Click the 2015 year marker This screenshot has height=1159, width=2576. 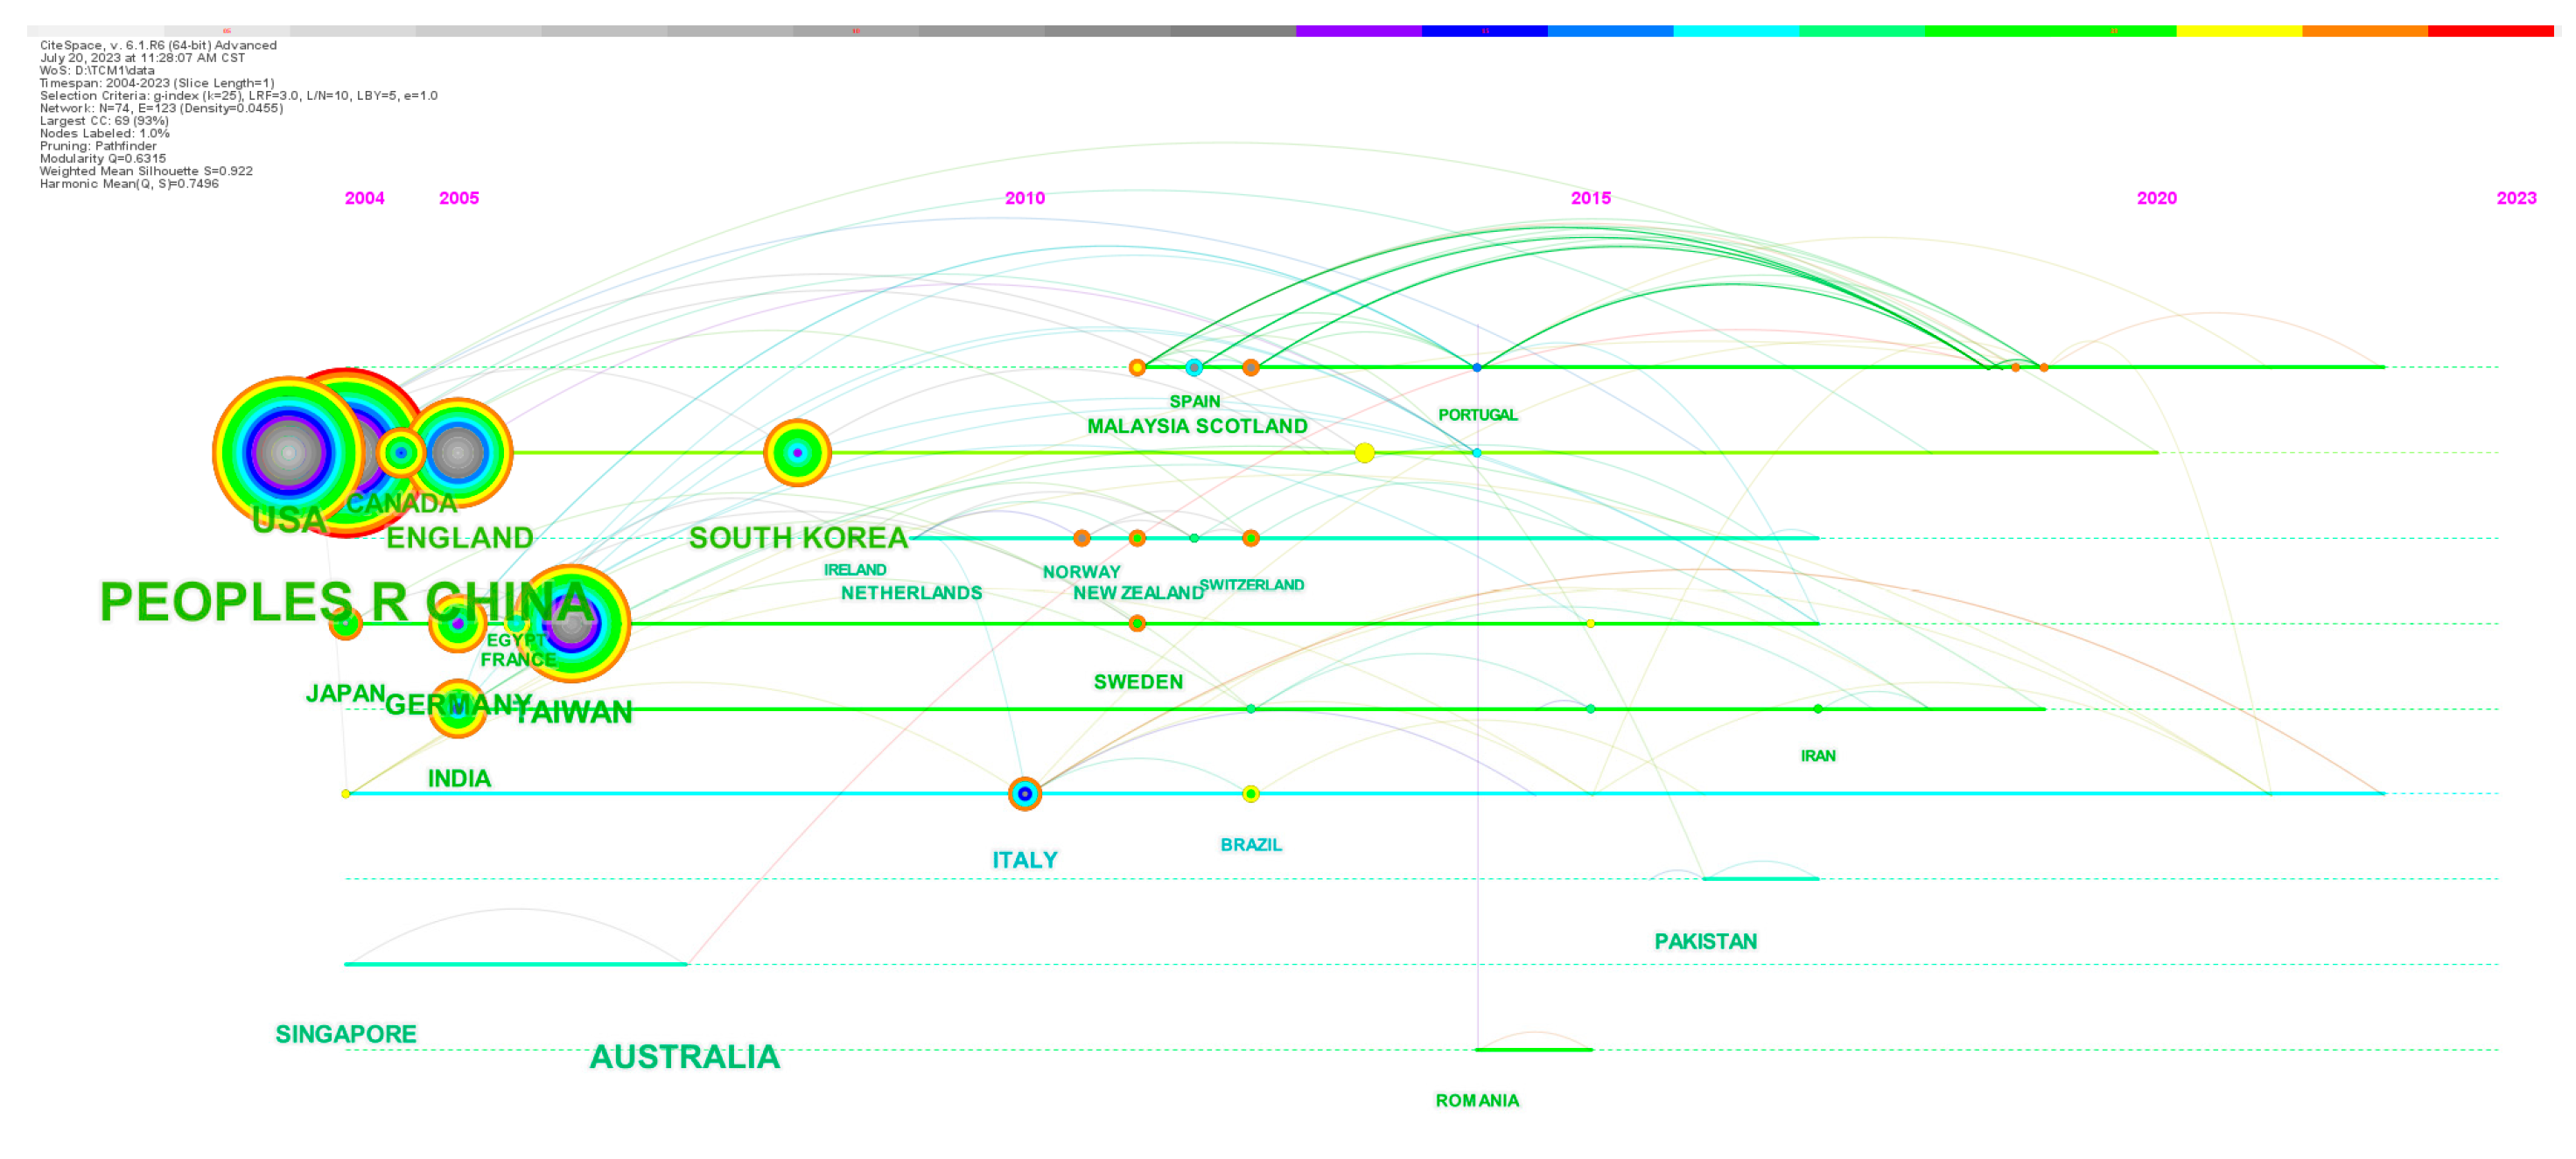(x=1590, y=198)
